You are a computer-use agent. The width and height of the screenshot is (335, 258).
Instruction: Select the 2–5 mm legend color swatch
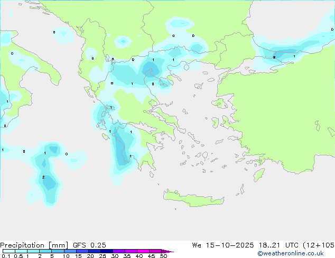45,251
